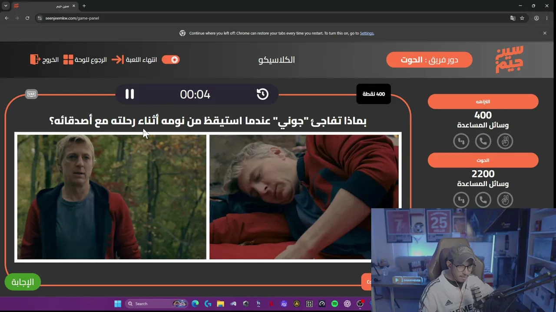Use النزاهه team's swap arrows help

pos(461,141)
